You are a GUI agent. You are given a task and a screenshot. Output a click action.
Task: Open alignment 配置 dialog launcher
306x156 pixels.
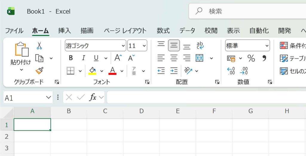tap(217, 82)
